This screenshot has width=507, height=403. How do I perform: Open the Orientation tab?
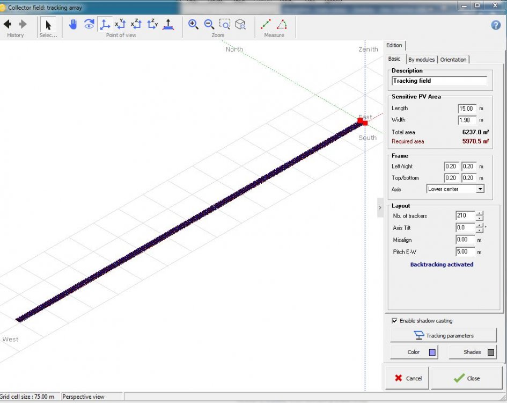[x=453, y=60]
